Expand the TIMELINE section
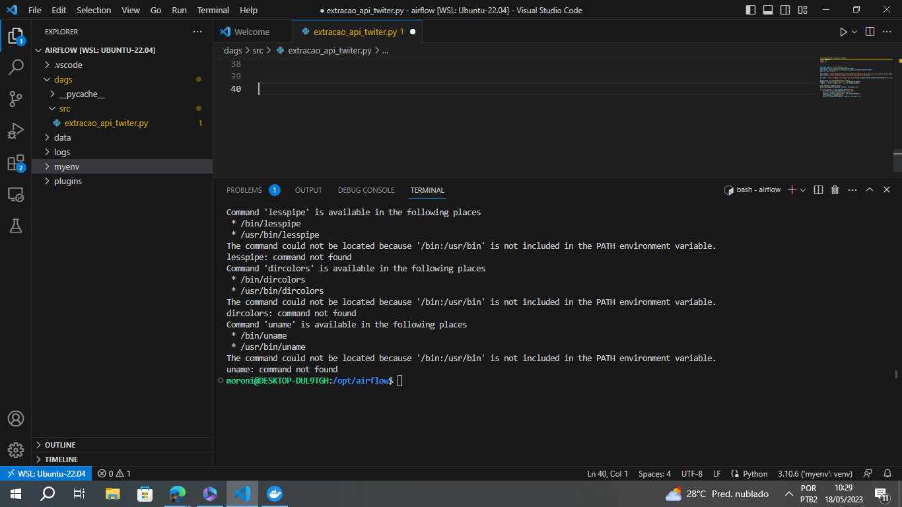Screen dimensions: 902x507 [x=122, y=459]
